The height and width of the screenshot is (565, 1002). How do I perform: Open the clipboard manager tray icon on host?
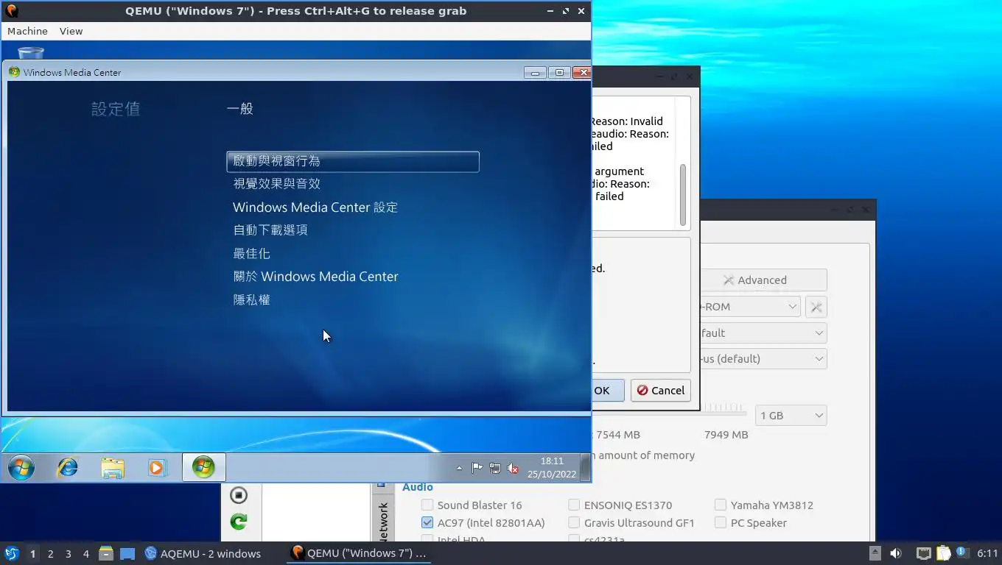(x=944, y=553)
